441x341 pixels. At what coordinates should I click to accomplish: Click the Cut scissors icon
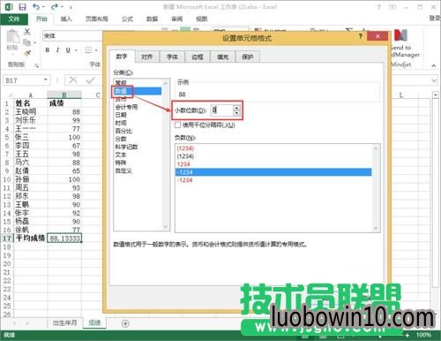27,32
